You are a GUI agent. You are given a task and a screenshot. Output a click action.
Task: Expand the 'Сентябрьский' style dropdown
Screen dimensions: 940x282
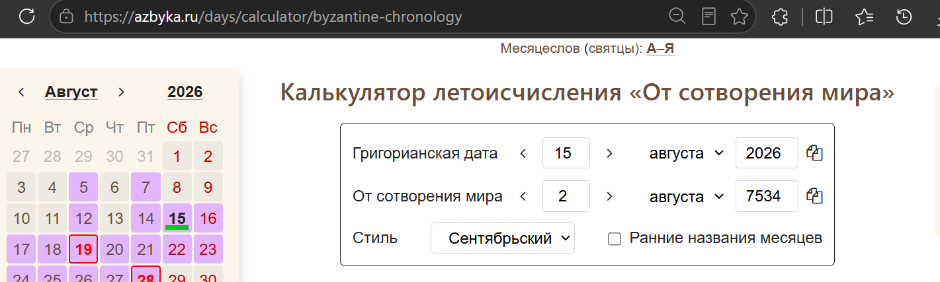point(503,238)
